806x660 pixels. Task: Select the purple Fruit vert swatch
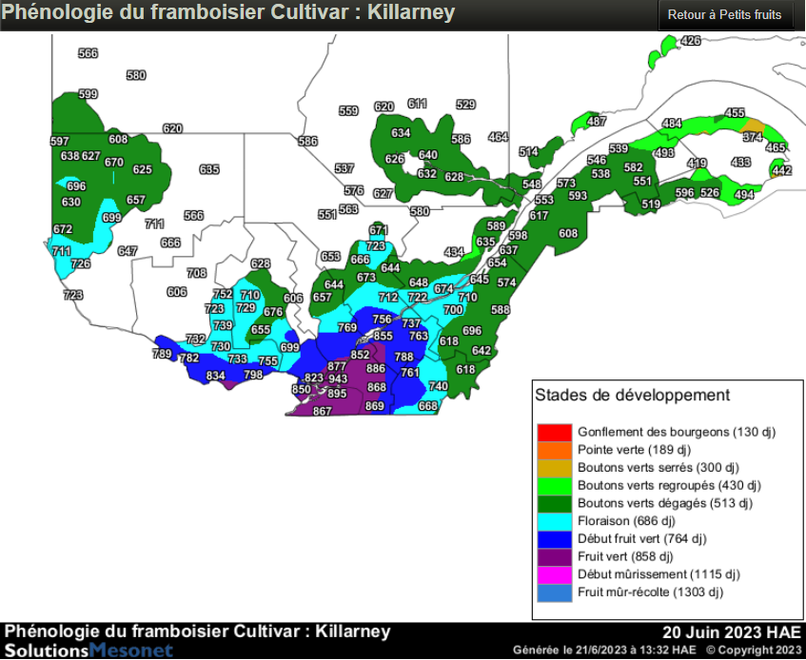(x=554, y=557)
